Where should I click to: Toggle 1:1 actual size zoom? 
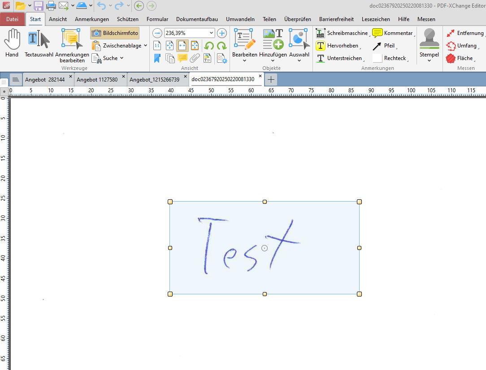pos(157,45)
